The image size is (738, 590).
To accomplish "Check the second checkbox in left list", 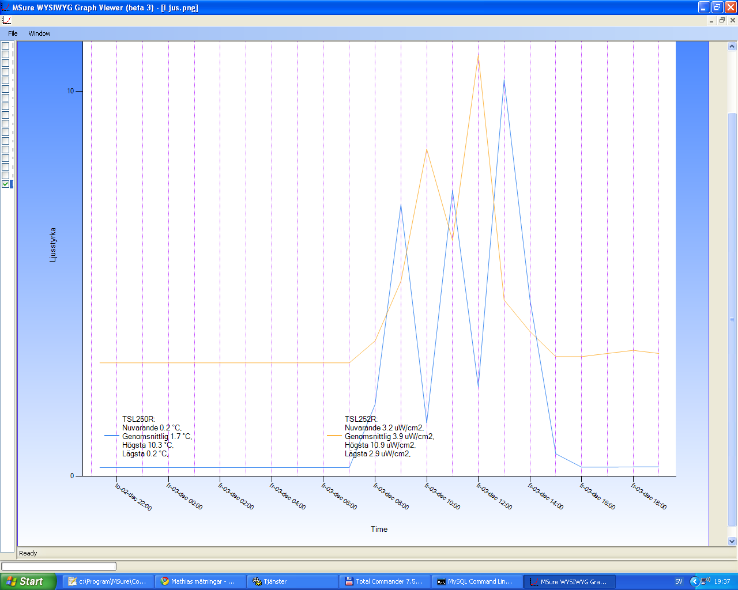I will (6, 54).
